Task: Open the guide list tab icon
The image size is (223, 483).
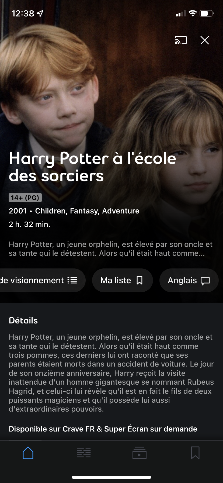Action: [84, 453]
